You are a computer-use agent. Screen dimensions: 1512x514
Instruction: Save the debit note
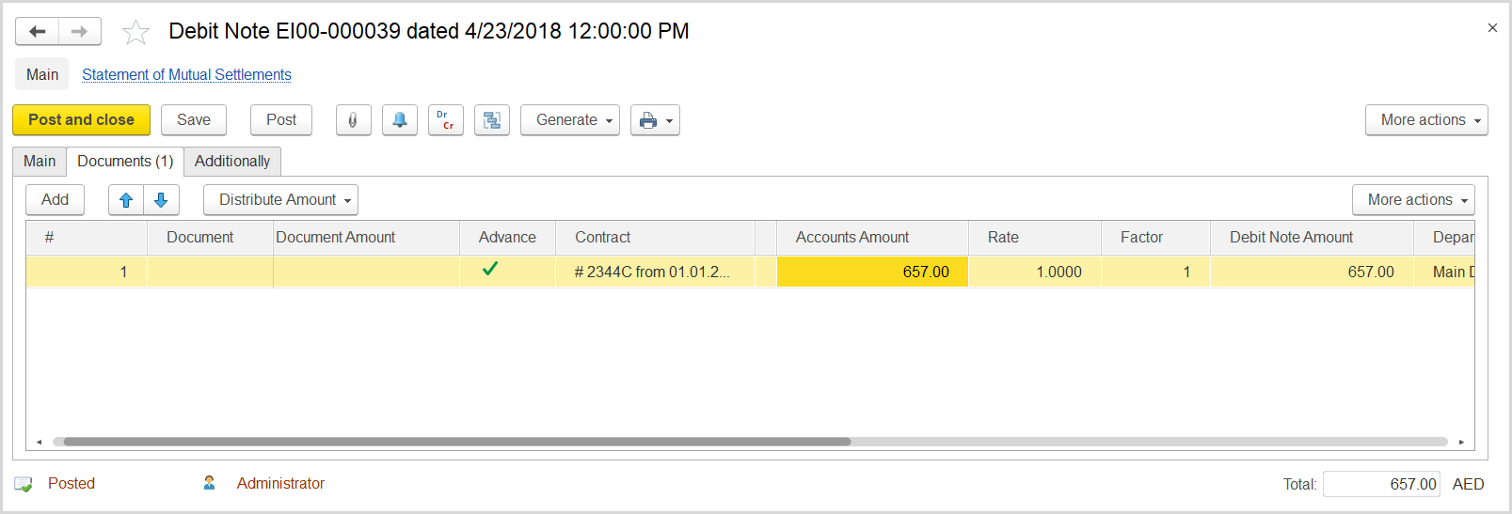194,120
